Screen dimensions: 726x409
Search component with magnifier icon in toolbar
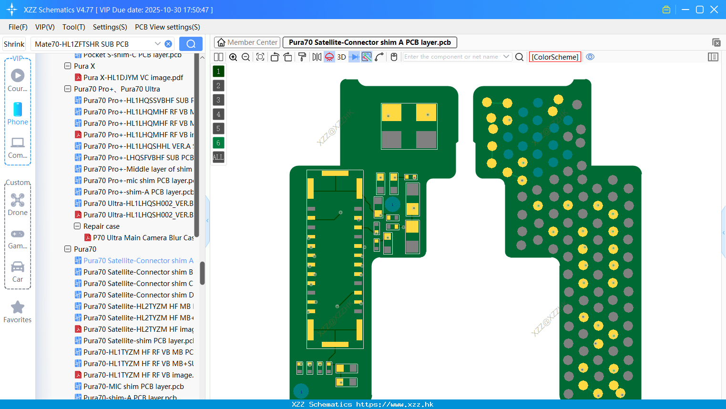tap(520, 57)
